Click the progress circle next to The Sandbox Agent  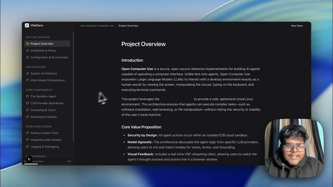(27, 96)
